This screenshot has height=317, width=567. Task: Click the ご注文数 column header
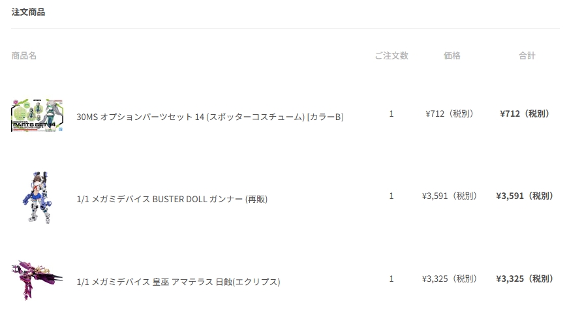coord(391,55)
